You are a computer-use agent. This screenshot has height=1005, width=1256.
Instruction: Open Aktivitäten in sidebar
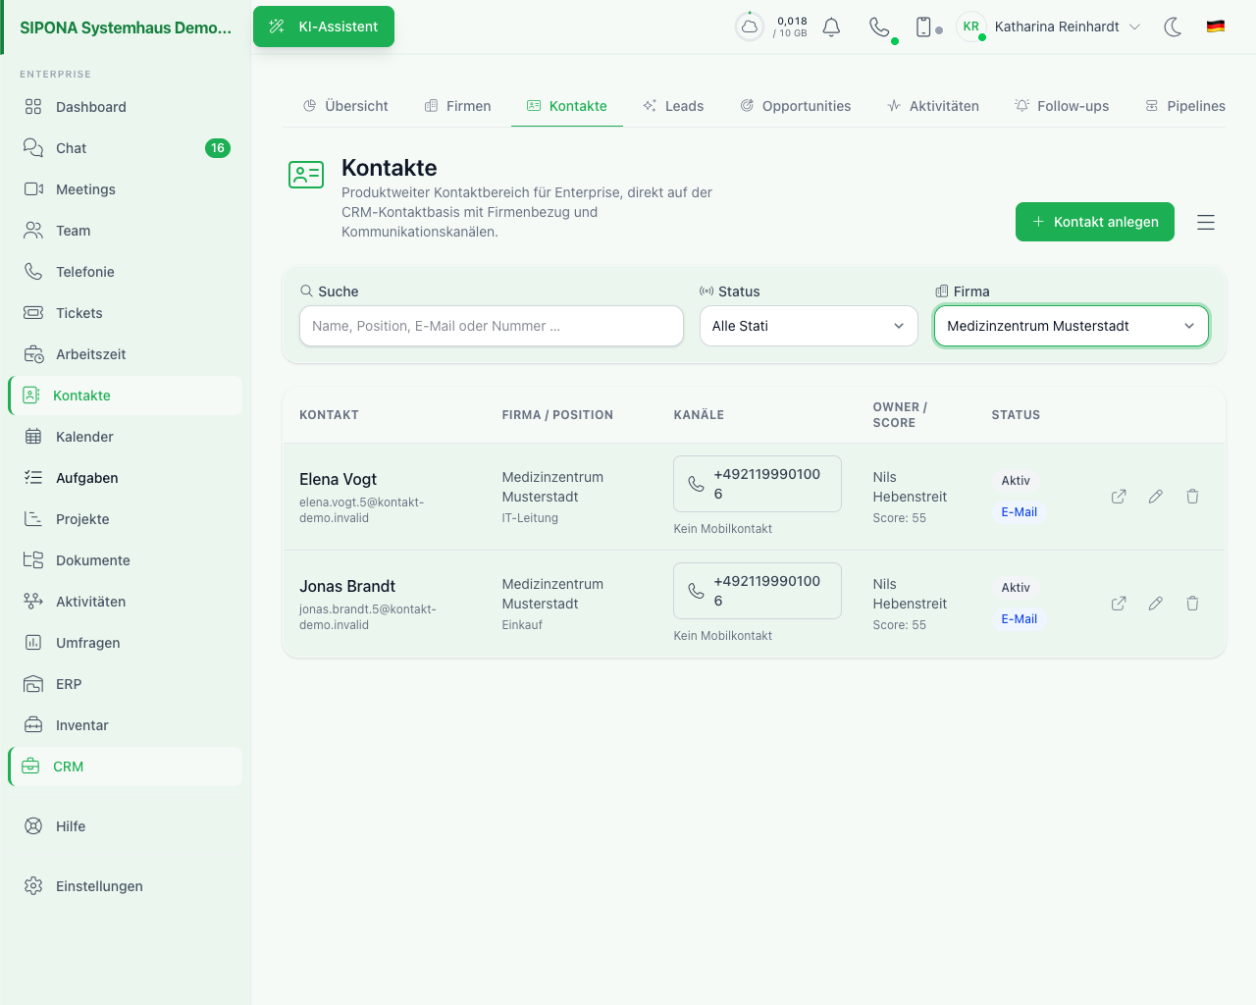126,602
